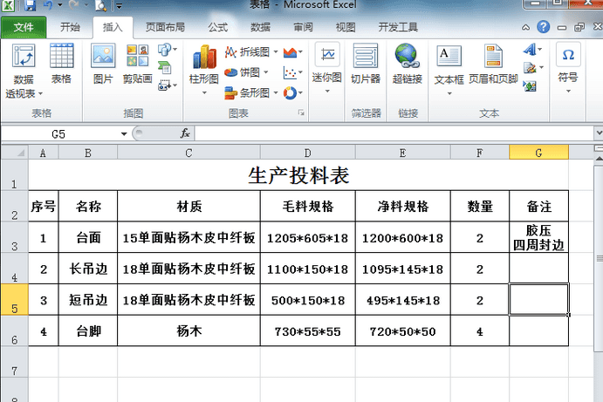Select cell containing 1205*605*18
Viewport: 603px width, 402px height.
pyautogui.click(x=308, y=237)
